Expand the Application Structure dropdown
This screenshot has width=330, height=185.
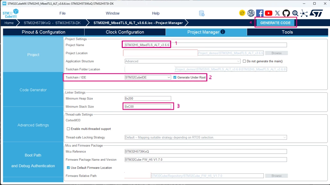183,61
